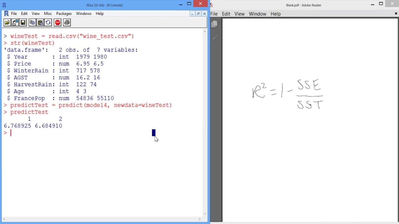The width and height of the screenshot is (399, 224).
Task: Open the File menu in Adobe Reader
Action: click(x=214, y=14)
